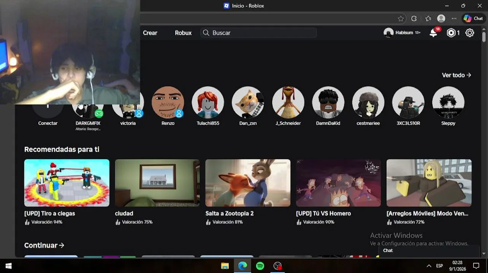Screen dimensions: 488x273
Task: Click the Conectar label
Action: [48, 123]
